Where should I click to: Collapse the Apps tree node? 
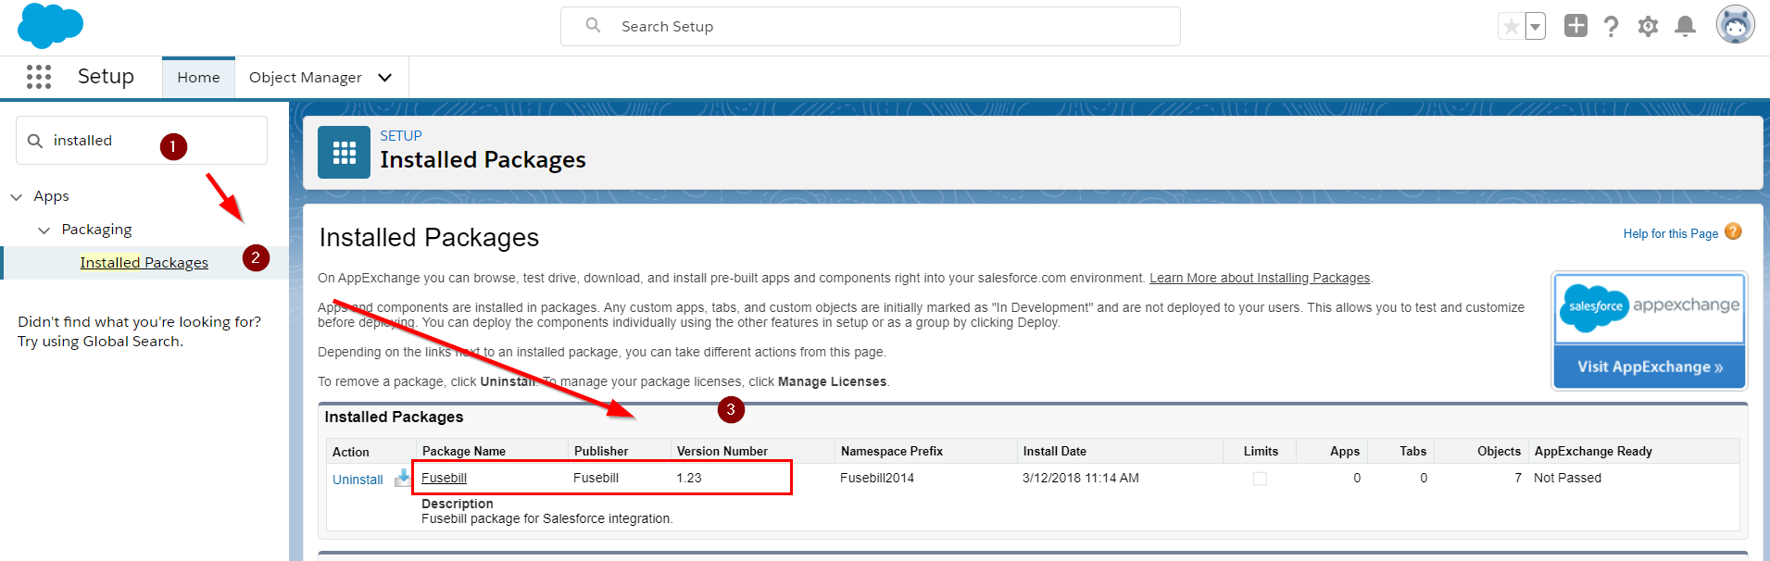click(x=17, y=196)
